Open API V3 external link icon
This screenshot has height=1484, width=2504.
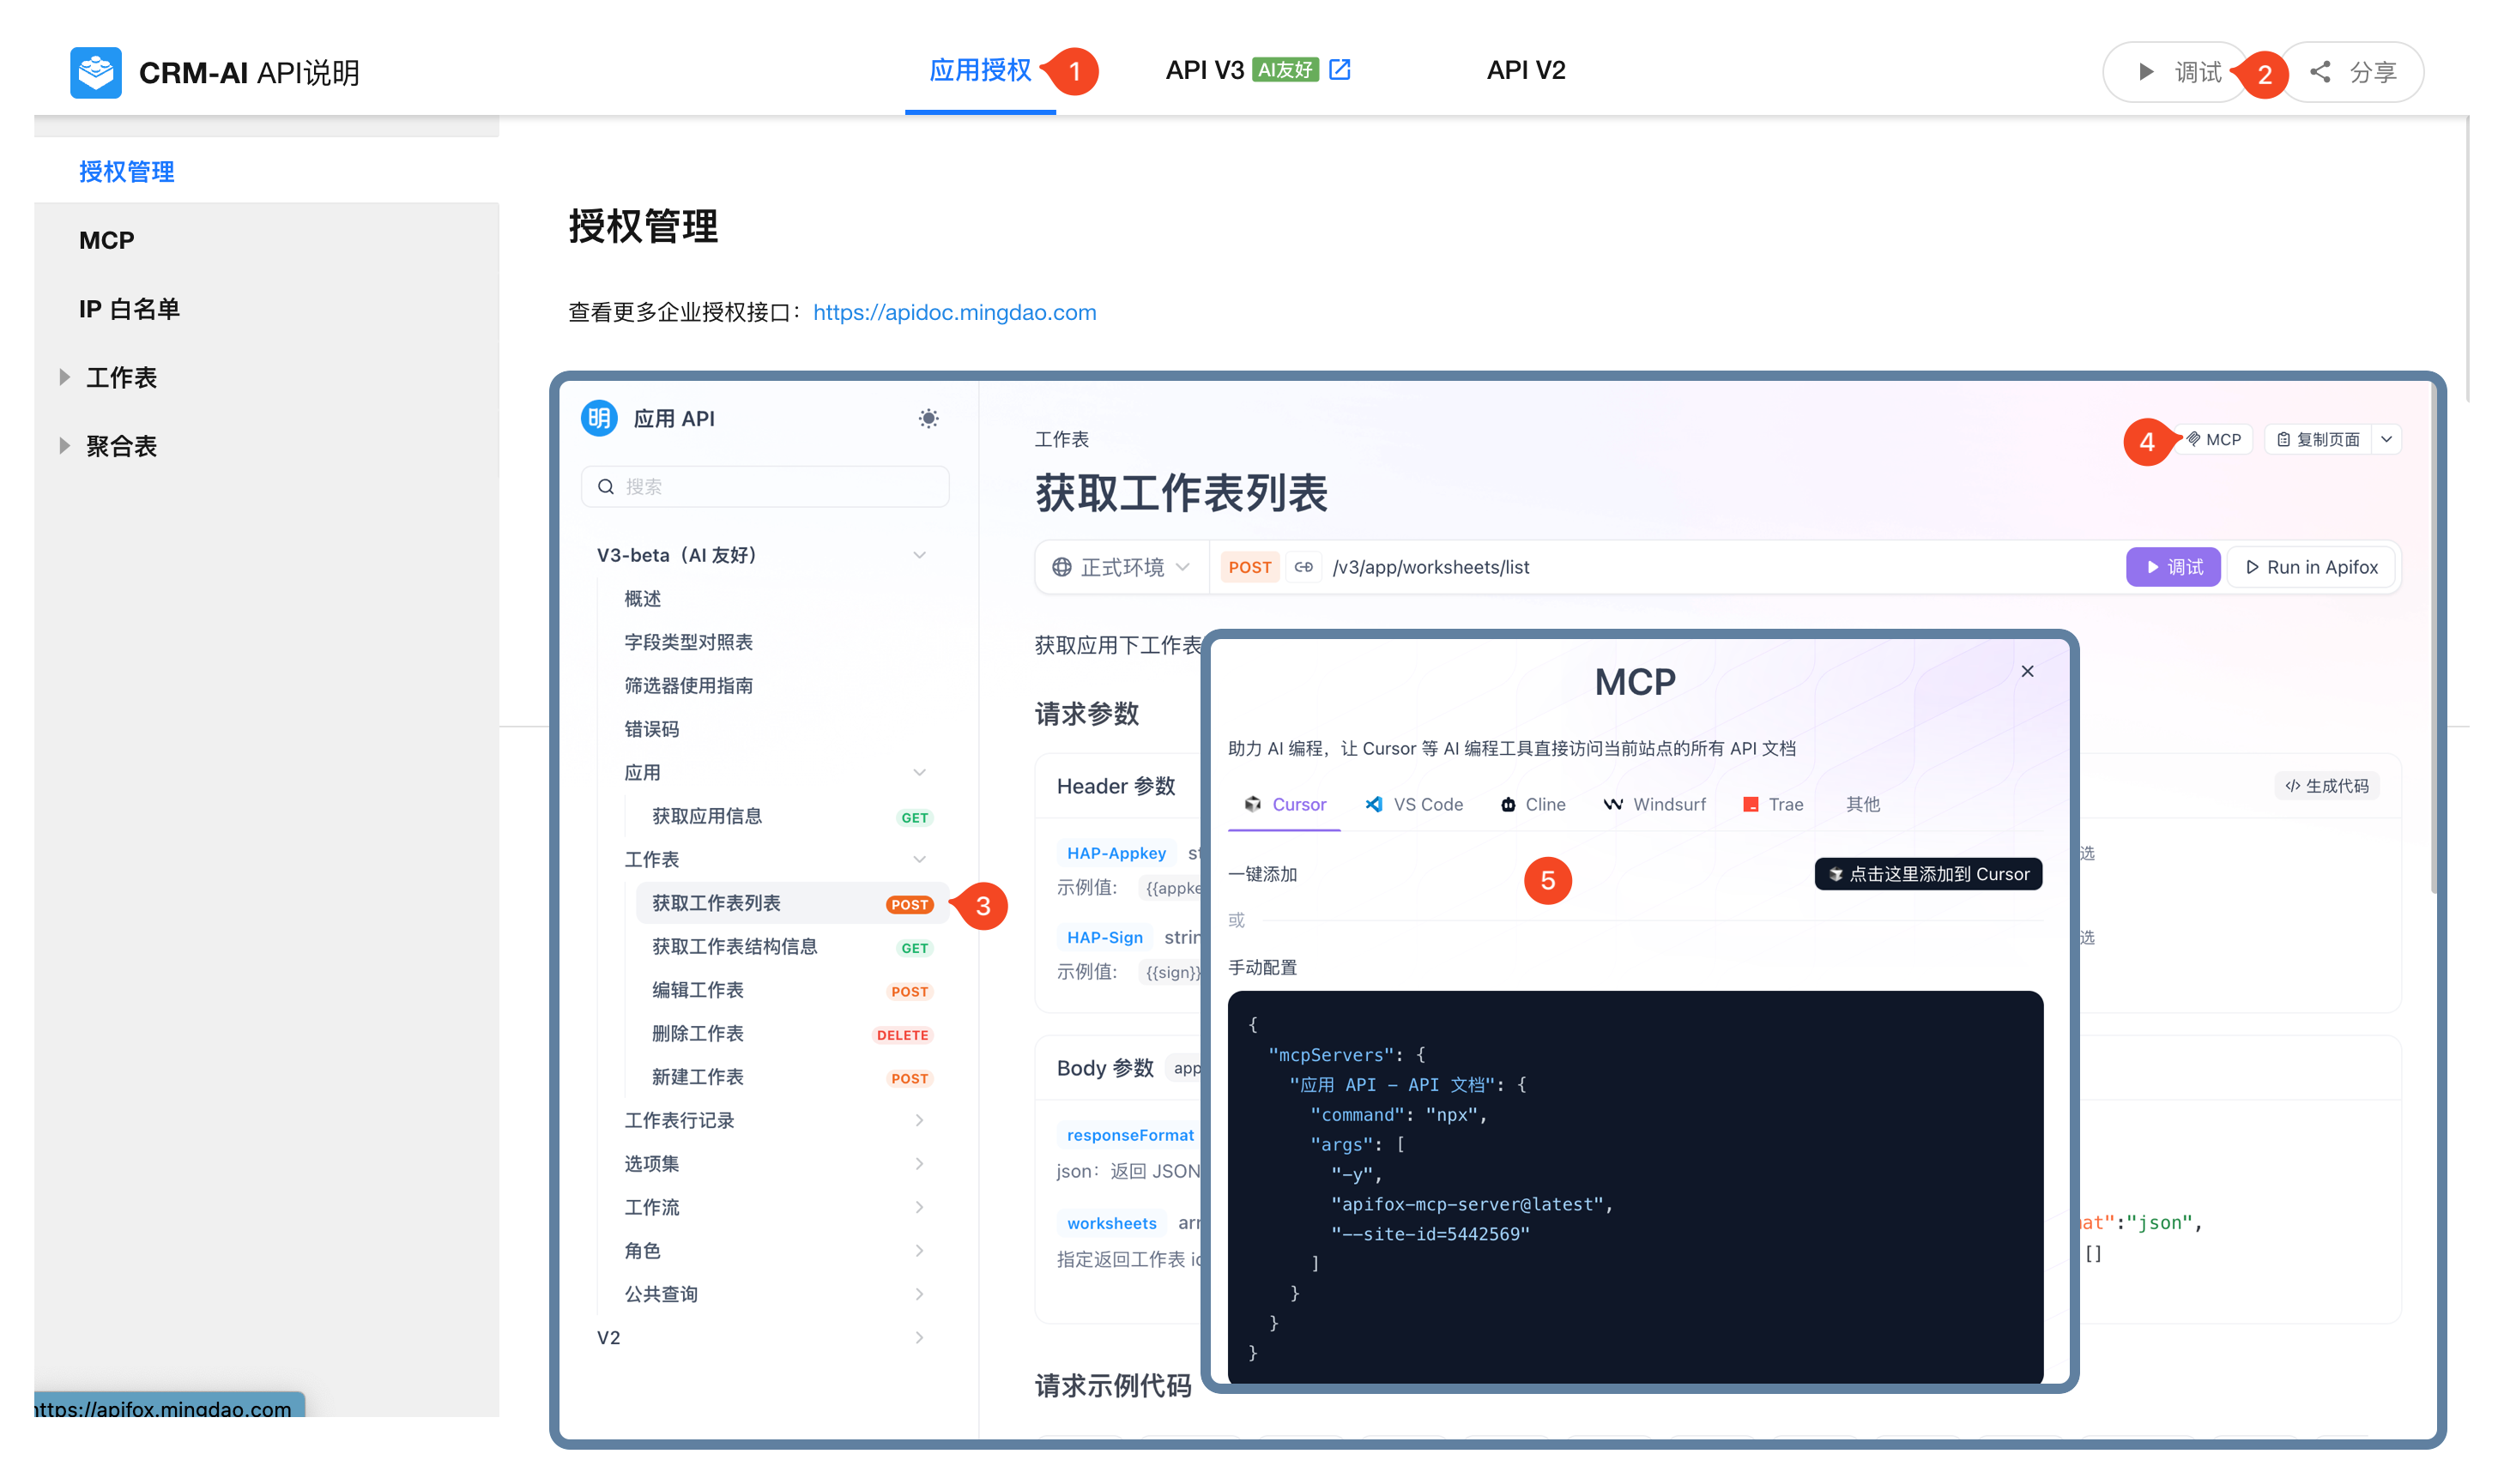coord(1340,69)
